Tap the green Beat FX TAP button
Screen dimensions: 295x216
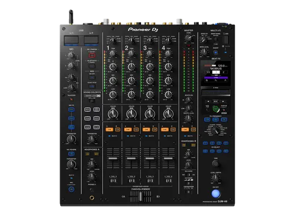click(x=216, y=109)
